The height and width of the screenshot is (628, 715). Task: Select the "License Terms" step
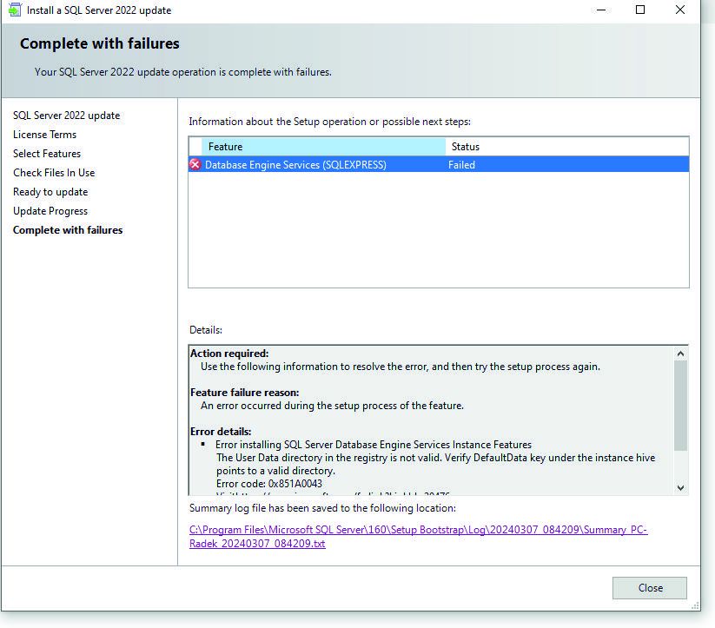[x=44, y=134]
